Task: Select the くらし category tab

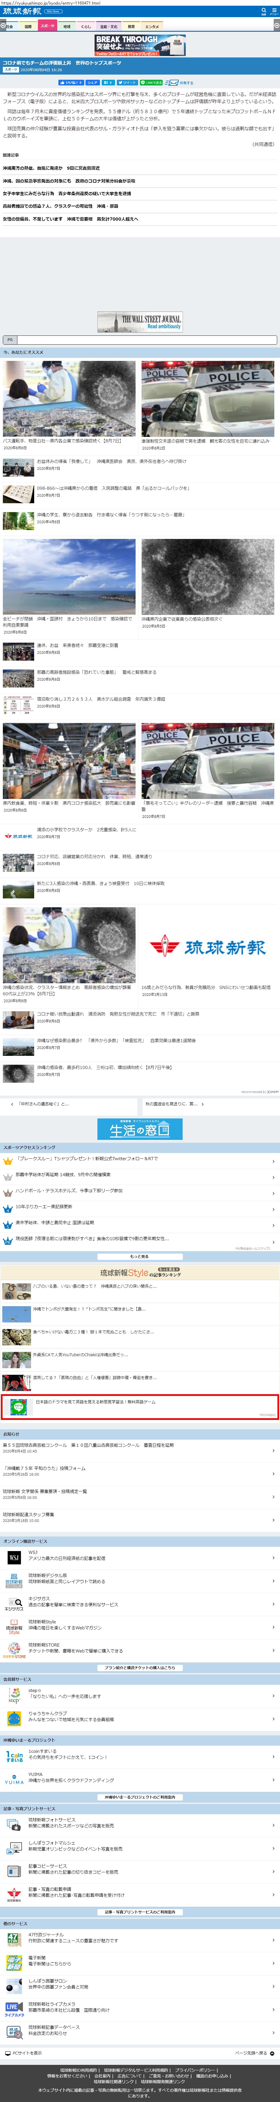Action: (86, 27)
